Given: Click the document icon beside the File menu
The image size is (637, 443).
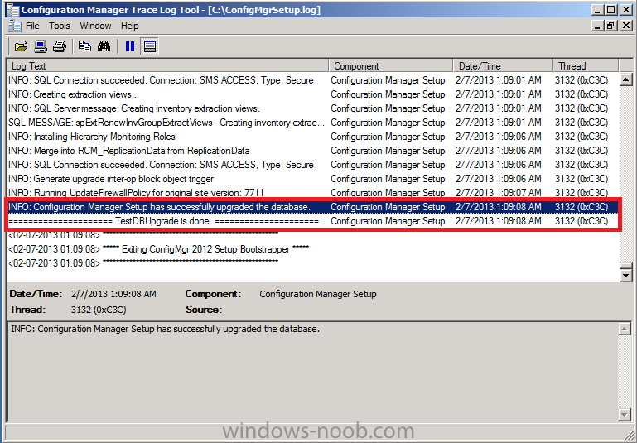Looking at the screenshot, I should coord(15,26).
